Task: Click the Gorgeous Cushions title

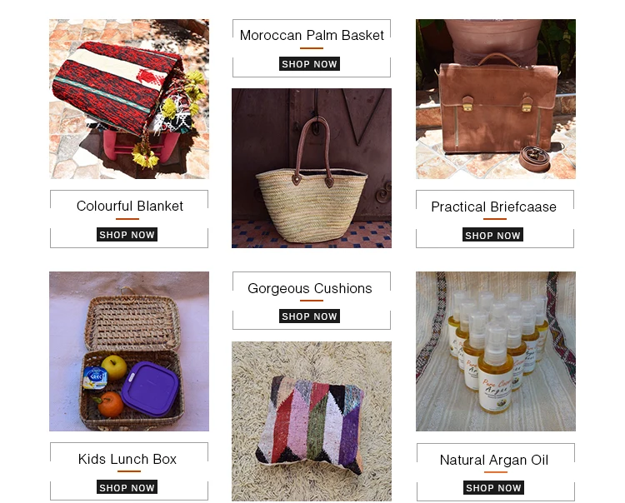Action: pos(310,288)
